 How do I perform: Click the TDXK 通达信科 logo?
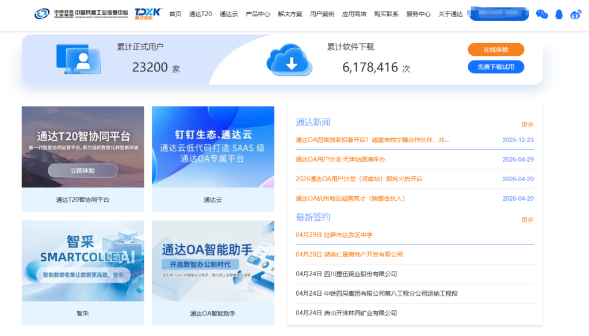[148, 14]
